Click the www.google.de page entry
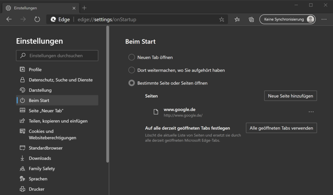Image resolution: width=333 pixels, height=195 pixels. click(231, 112)
